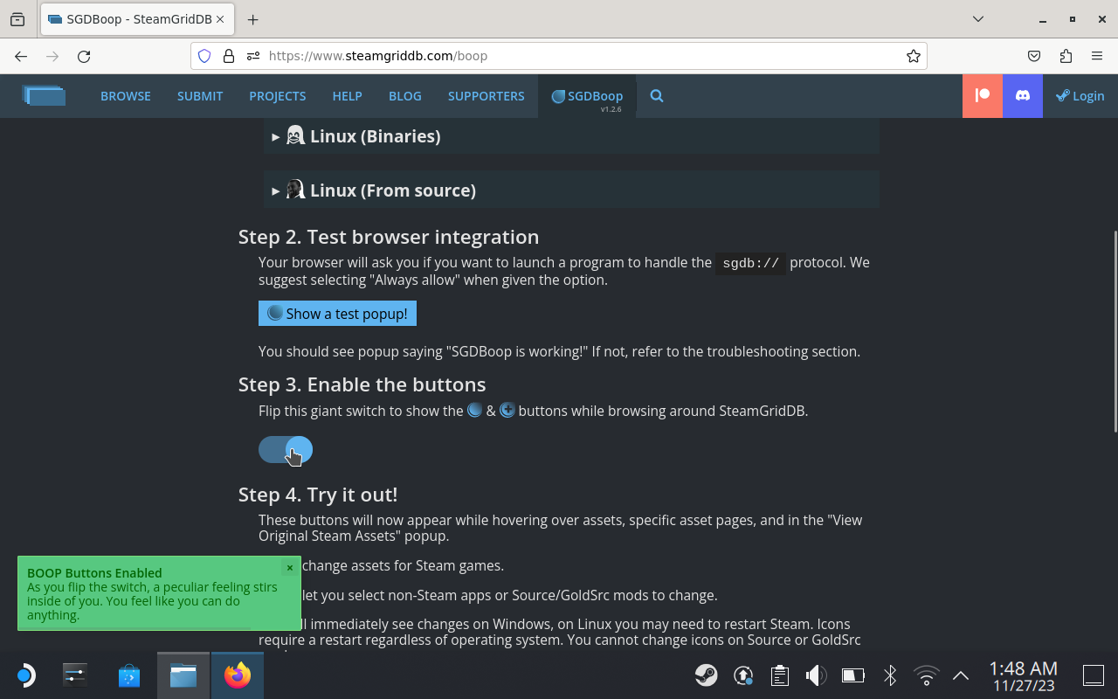This screenshot has height=699, width=1118.
Task: Open the BLOG menu item
Action: point(405,96)
